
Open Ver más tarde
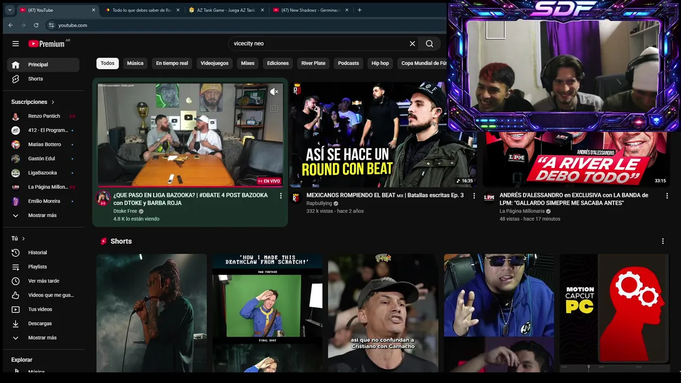[43, 281]
